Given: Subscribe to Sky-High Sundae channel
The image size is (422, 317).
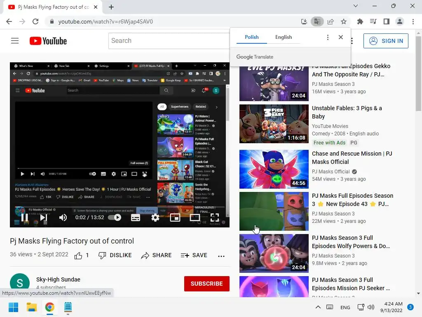Looking at the screenshot, I should (x=207, y=284).
